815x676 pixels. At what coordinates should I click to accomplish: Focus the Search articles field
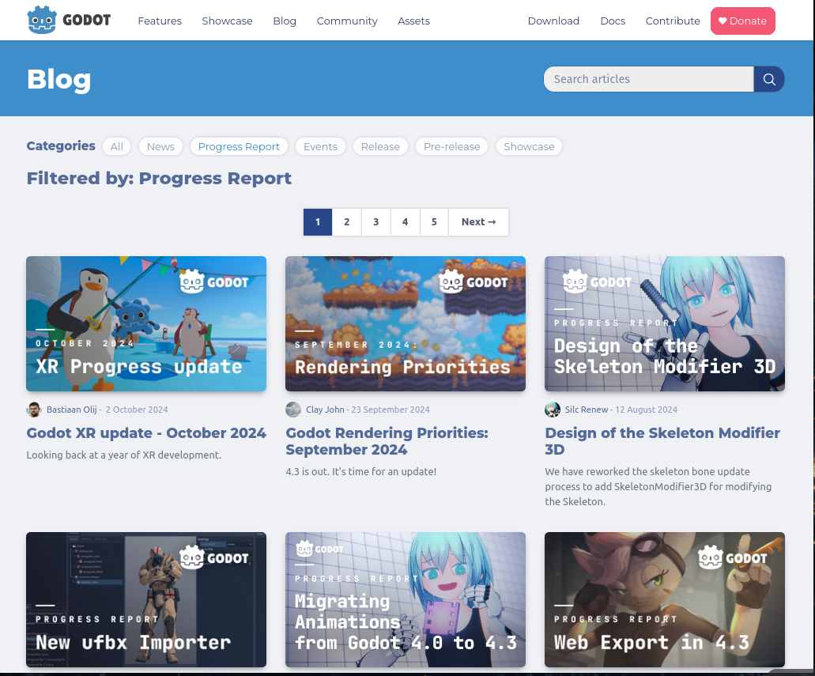649,79
